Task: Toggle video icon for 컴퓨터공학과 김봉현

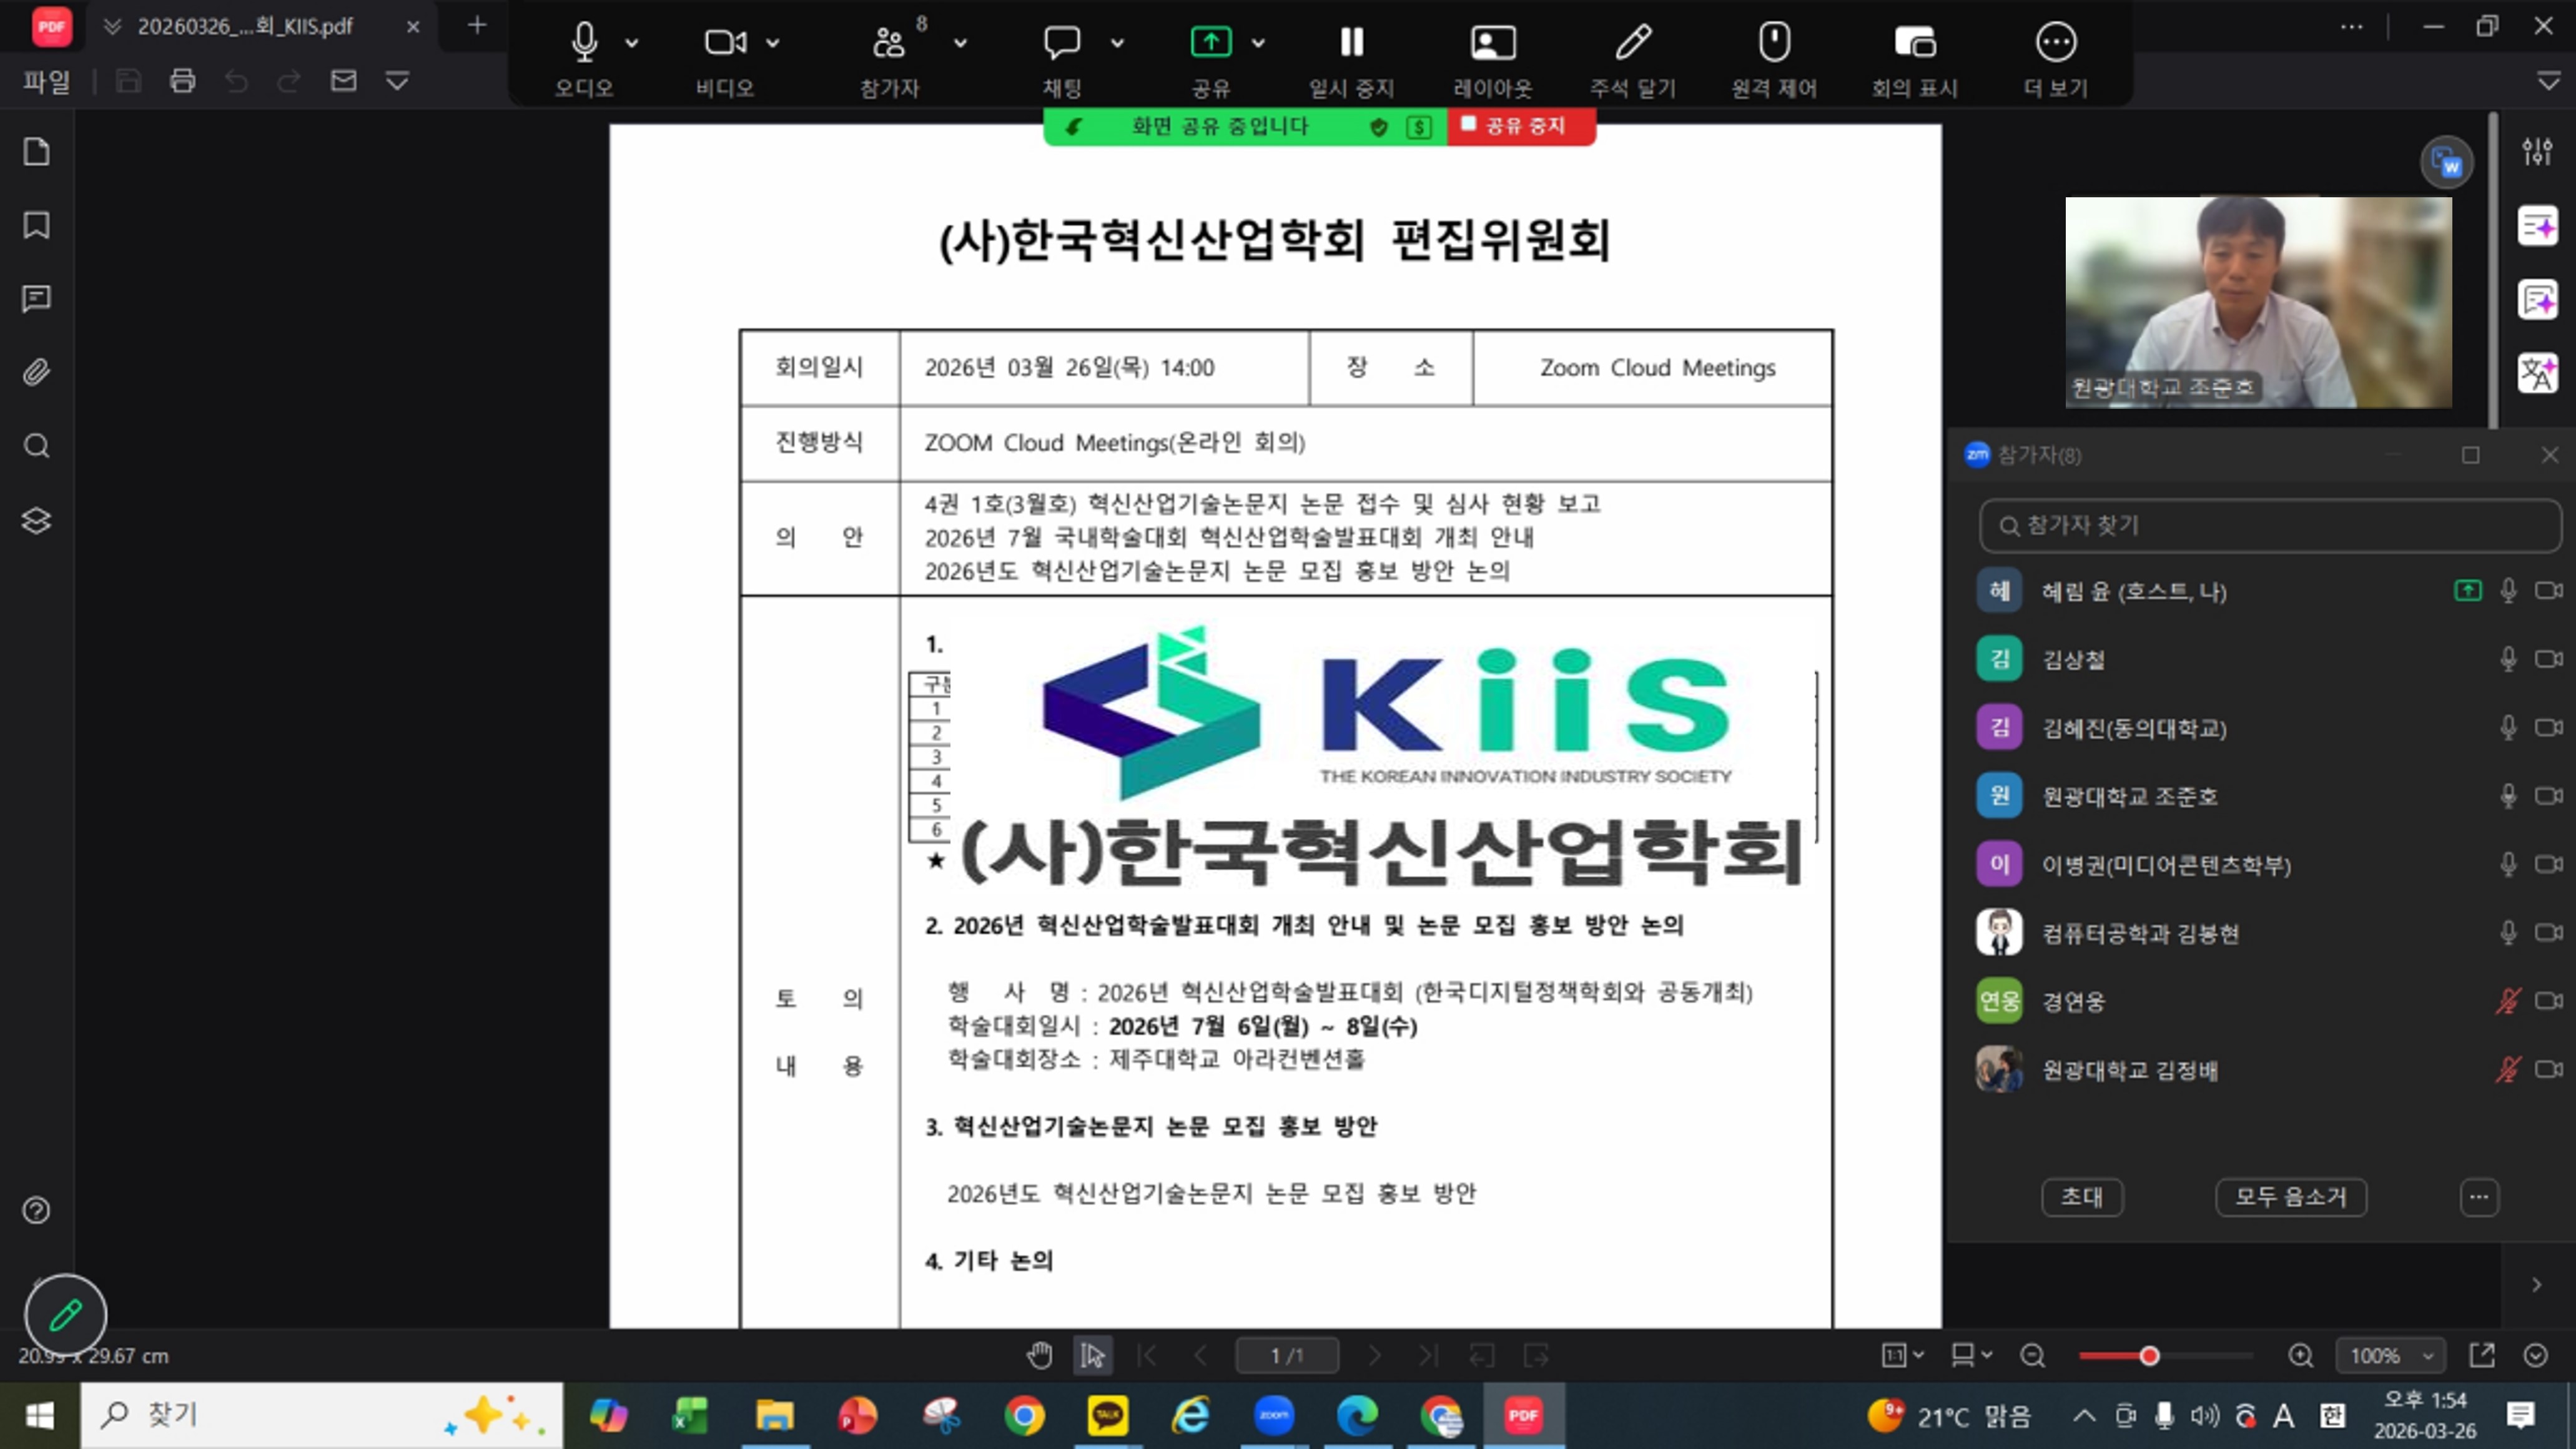Action: (x=2549, y=933)
